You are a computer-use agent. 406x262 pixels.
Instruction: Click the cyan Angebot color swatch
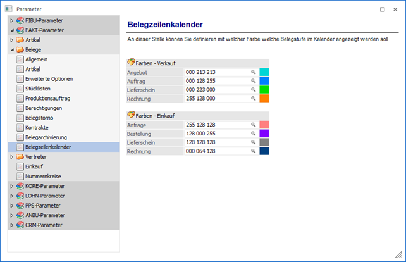[x=264, y=72]
